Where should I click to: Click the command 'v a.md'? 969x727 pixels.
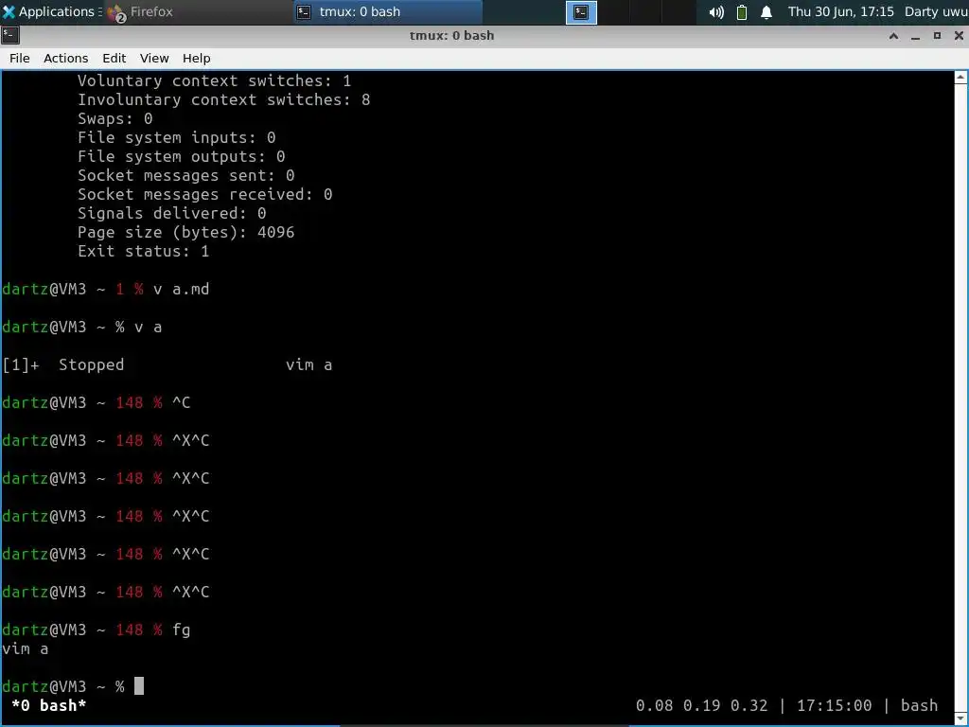[181, 289]
